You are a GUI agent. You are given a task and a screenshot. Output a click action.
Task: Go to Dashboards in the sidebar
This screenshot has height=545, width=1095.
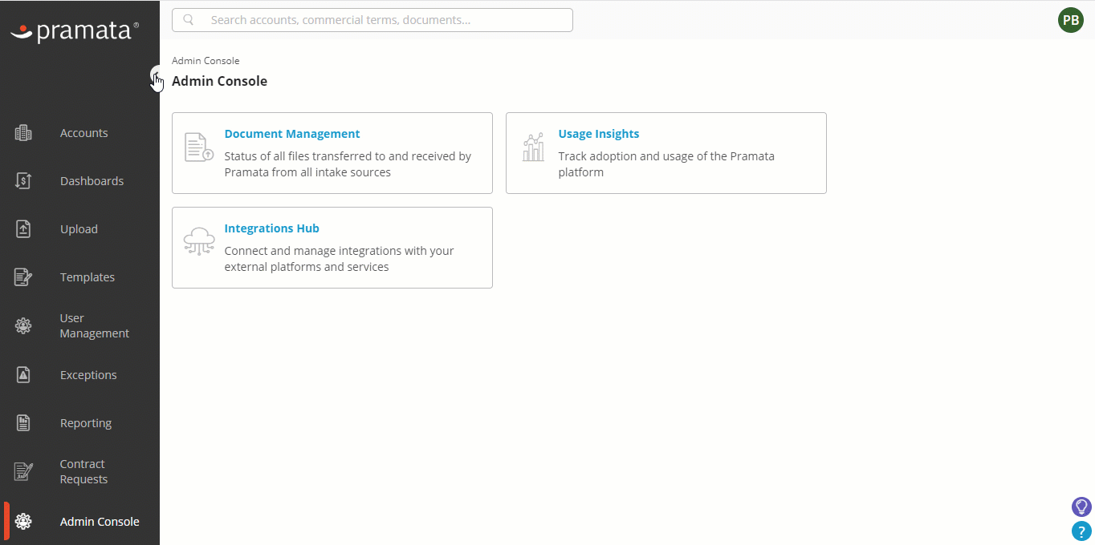92,181
